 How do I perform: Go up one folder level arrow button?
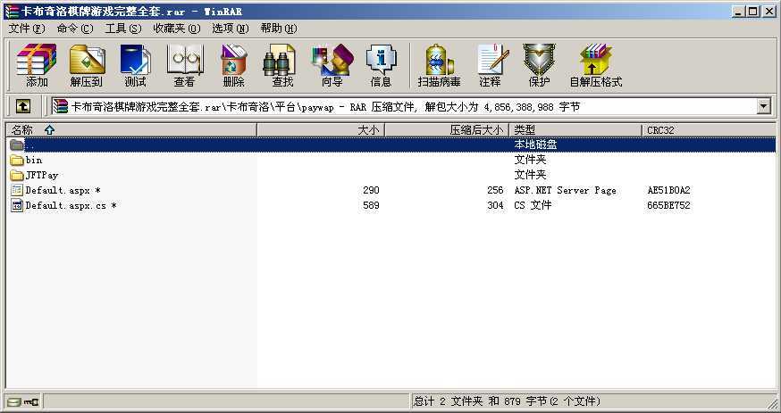pos(23,106)
